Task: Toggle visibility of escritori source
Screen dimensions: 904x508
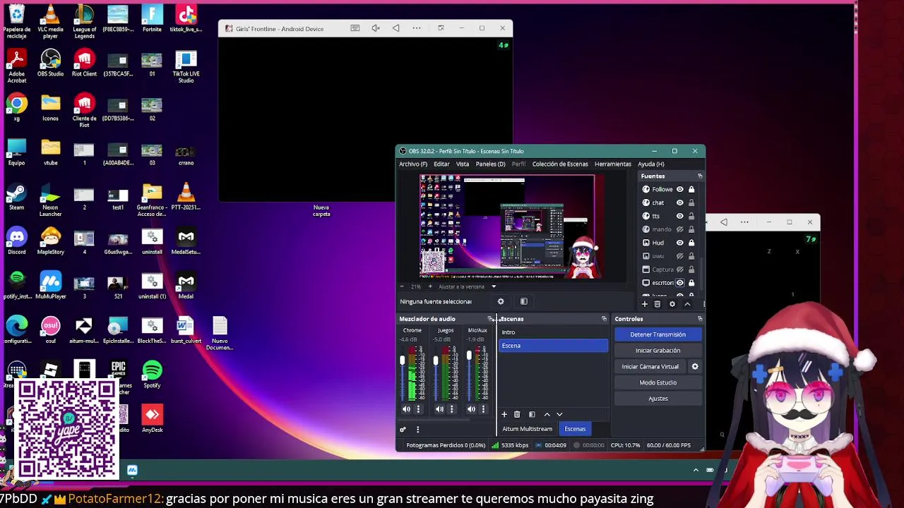Action: (x=680, y=283)
